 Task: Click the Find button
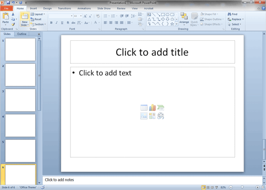tap(233, 14)
